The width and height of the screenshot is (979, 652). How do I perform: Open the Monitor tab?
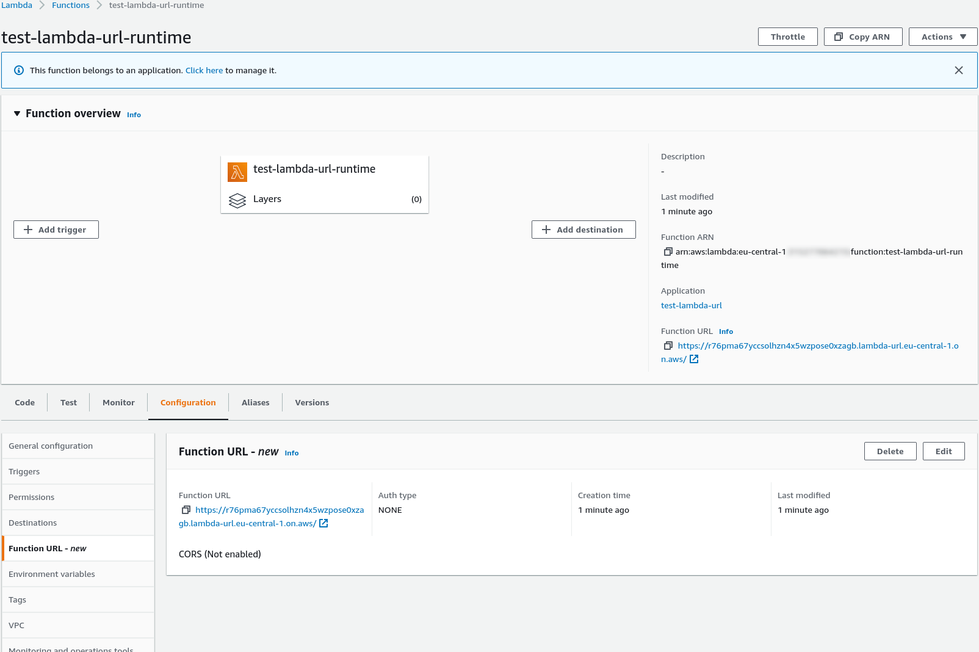pos(119,402)
